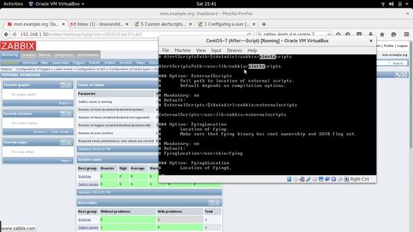The height and width of the screenshot is (232, 413).
Task: Click the VirtualBox display status icon
Action: tap(321, 179)
